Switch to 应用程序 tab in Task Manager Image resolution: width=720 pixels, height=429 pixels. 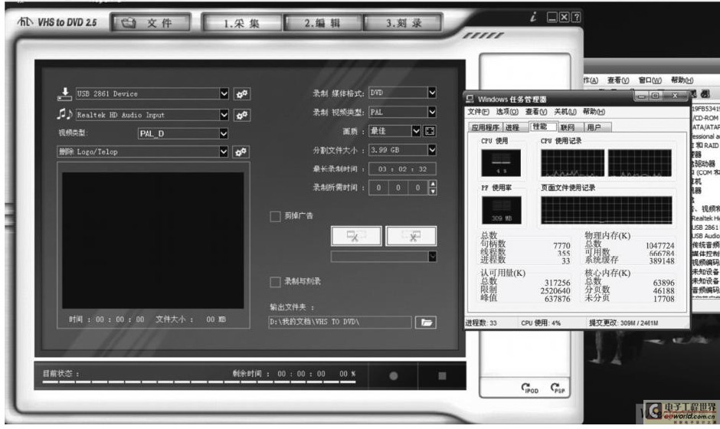pos(486,127)
